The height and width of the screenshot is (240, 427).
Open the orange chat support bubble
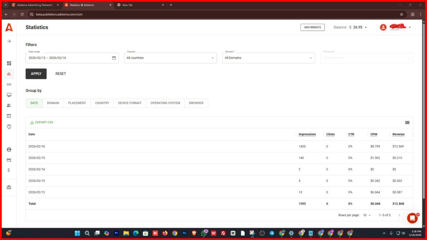point(412,218)
